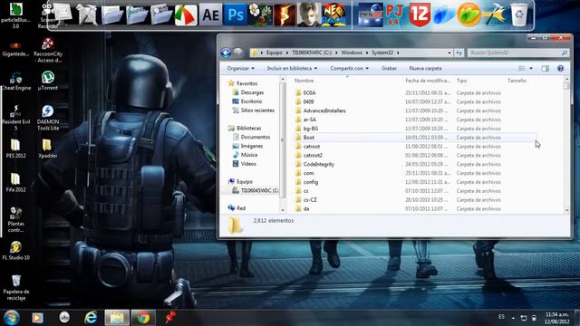Select Sitios recientes in navigation pane
The image size is (580, 326).
pos(257,110)
